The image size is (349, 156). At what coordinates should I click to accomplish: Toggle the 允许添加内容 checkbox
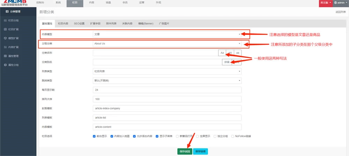(x=134, y=136)
